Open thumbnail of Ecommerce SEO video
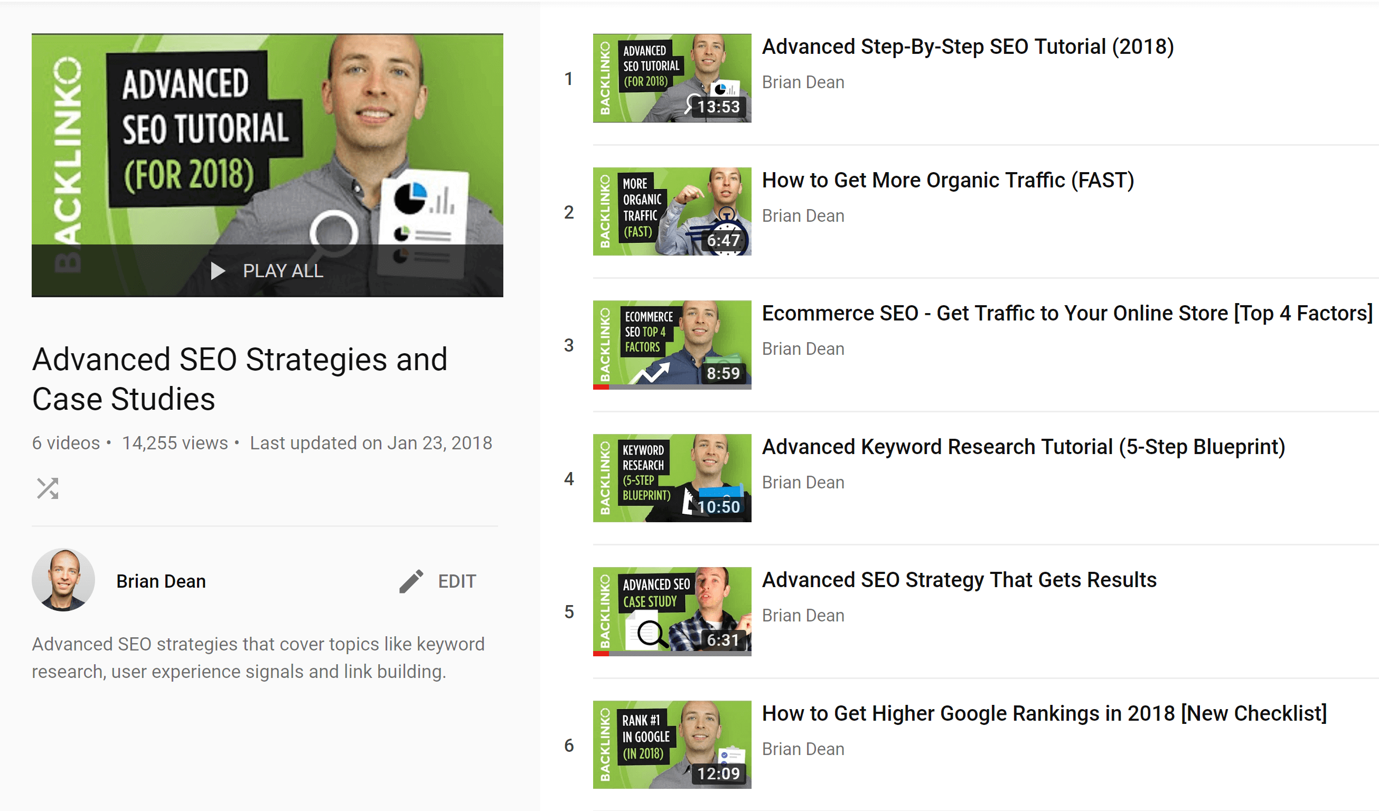1379x811 pixels. (672, 345)
